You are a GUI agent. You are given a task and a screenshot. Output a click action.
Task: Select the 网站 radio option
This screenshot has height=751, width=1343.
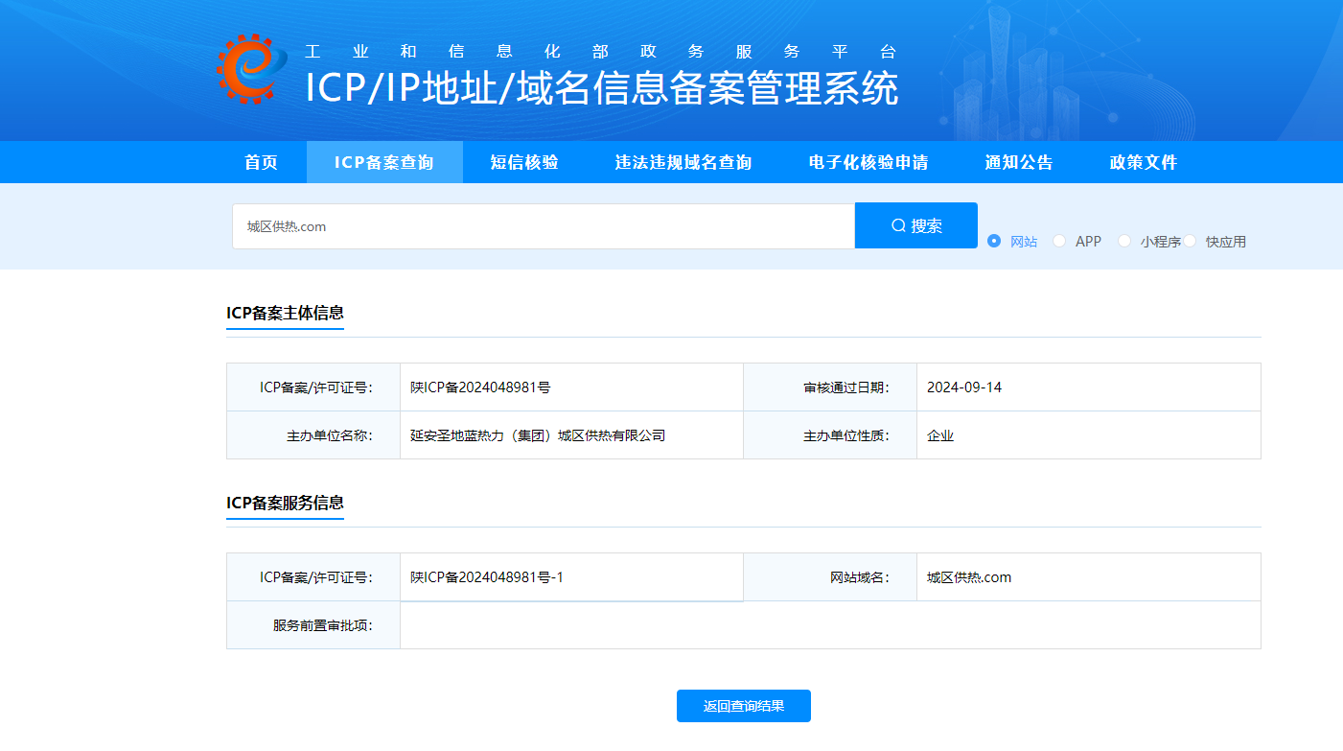click(x=994, y=241)
